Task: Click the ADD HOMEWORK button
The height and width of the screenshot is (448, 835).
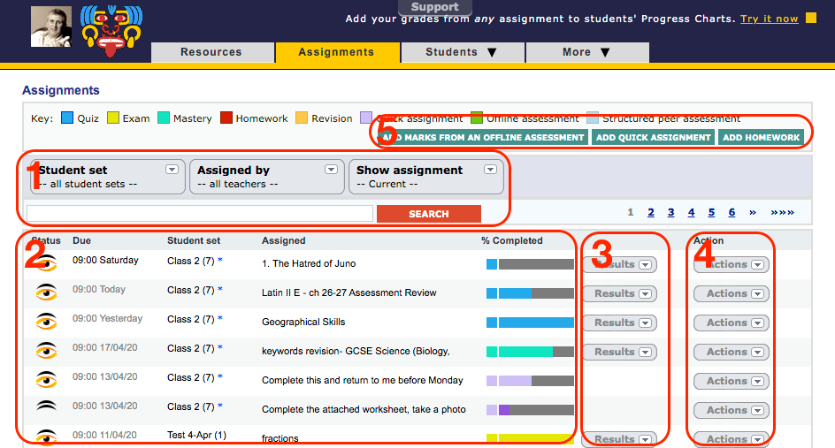Action: pyautogui.click(x=761, y=137)
